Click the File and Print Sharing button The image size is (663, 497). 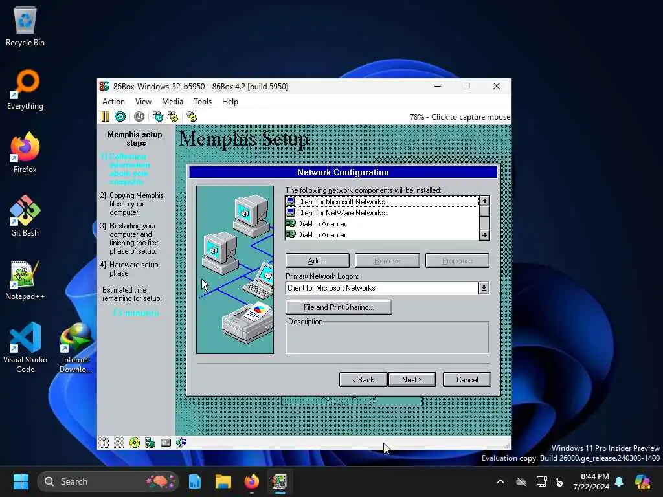[339, 307]
